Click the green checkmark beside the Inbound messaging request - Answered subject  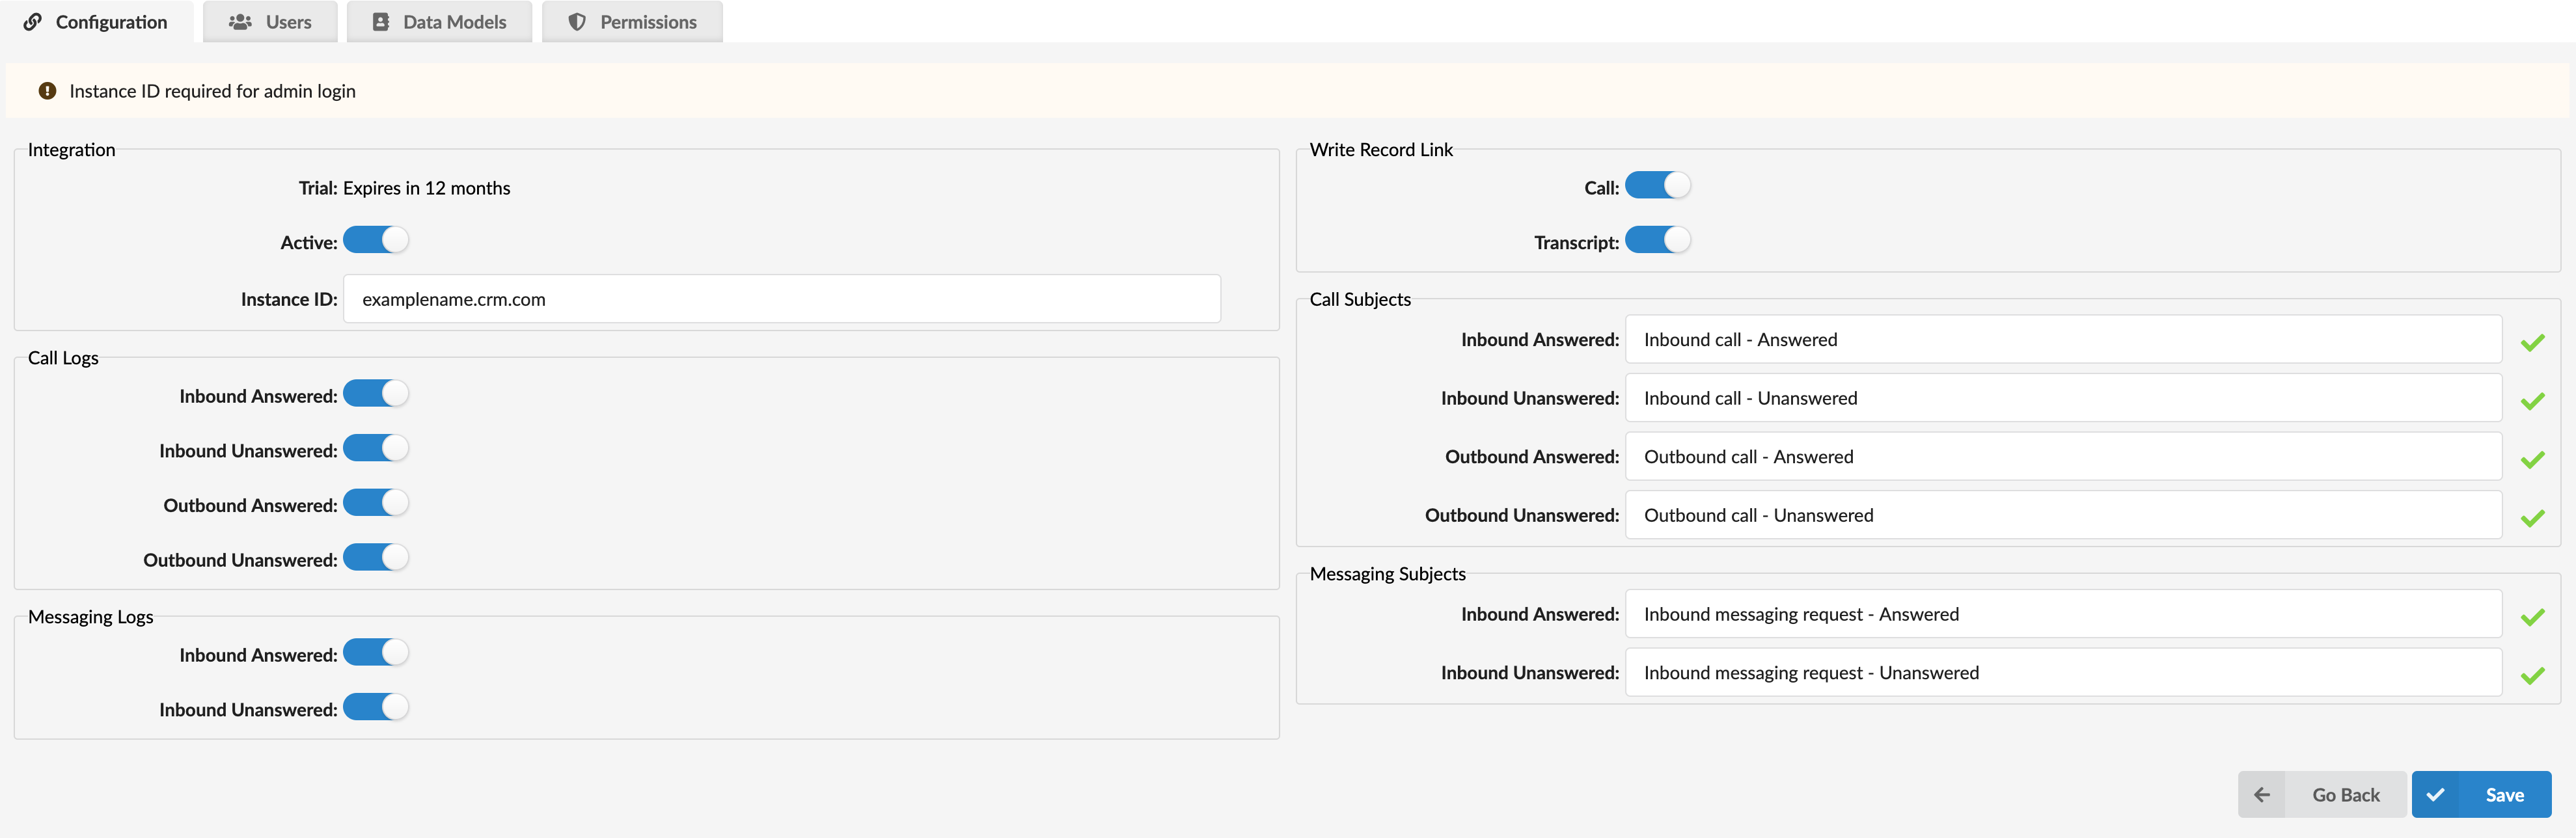(2532, 617)
